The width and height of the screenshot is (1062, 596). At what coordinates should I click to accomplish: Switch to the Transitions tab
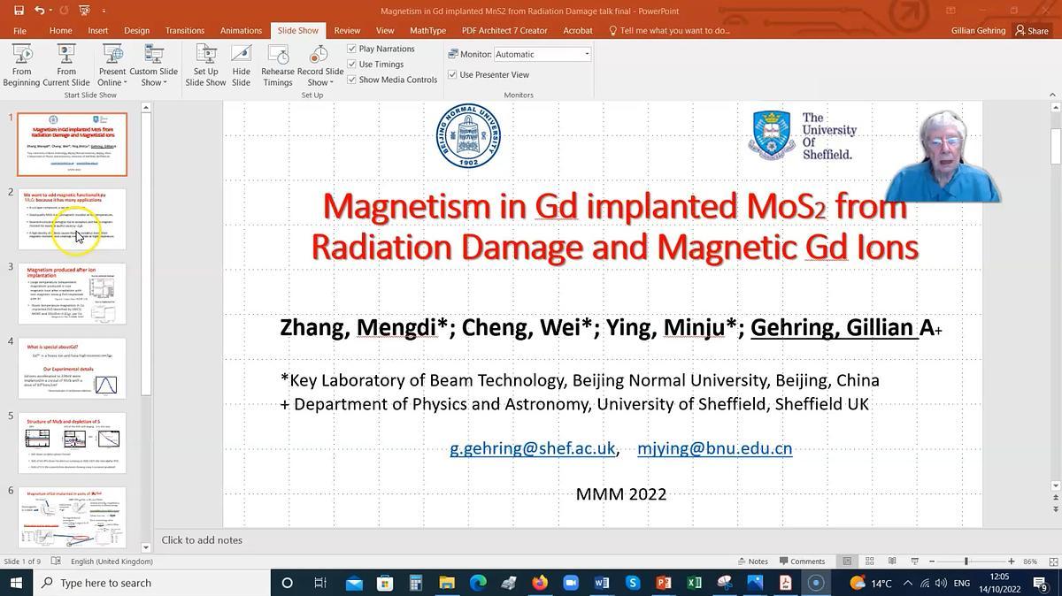click(x=185, y=30)
